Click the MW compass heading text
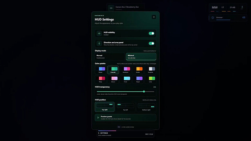 pyautogui.click(x=215, y=7)
